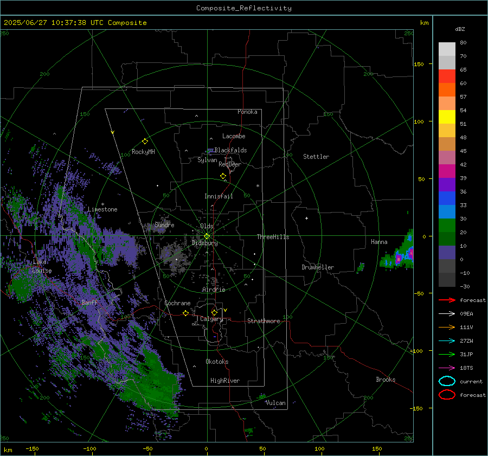Select the orange 111V arrow in the legend

click(x=447, y=327)
